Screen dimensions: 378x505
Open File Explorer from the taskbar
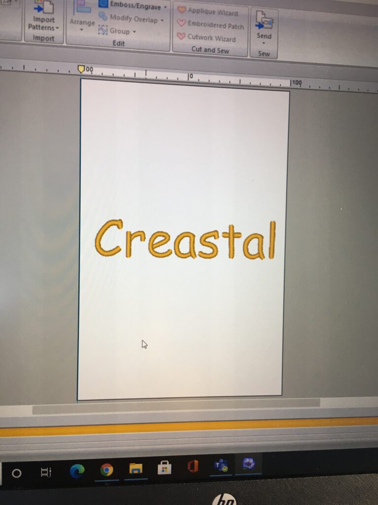click(x=136, y=469)
